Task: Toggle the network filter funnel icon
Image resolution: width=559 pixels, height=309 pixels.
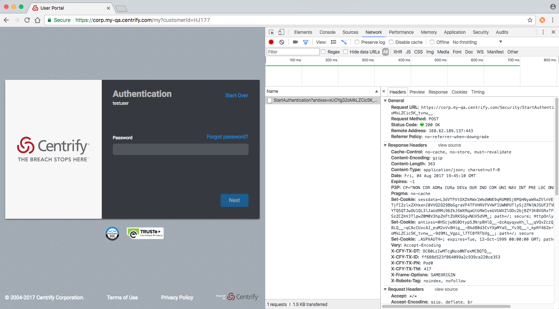Action: pyautogui.click(x=306, y=42)
